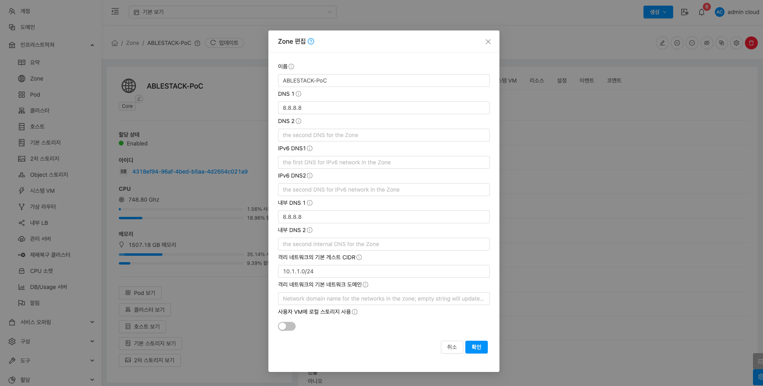This screenshot has height=386, width=763.
Task: Click the pencil edit zone icon in toolbar
Action: tap(662, 43)
